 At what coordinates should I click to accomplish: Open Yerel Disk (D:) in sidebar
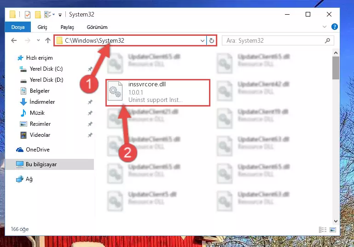pyautogui.click(x=41, y=80)
